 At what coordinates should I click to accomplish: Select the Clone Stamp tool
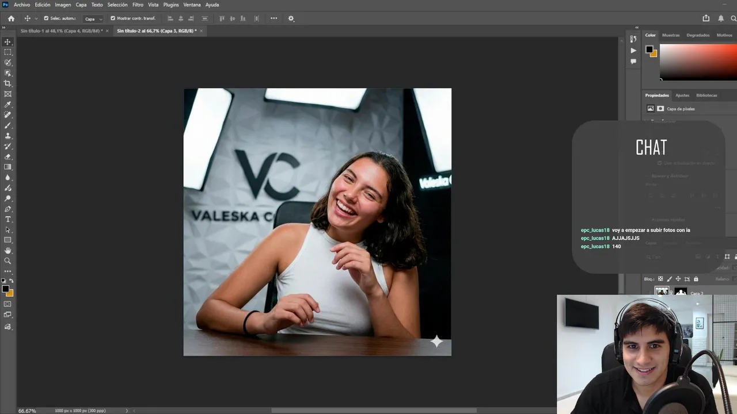tap(7, 136)
